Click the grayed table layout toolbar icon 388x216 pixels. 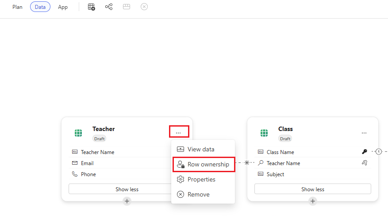(127, 7)
